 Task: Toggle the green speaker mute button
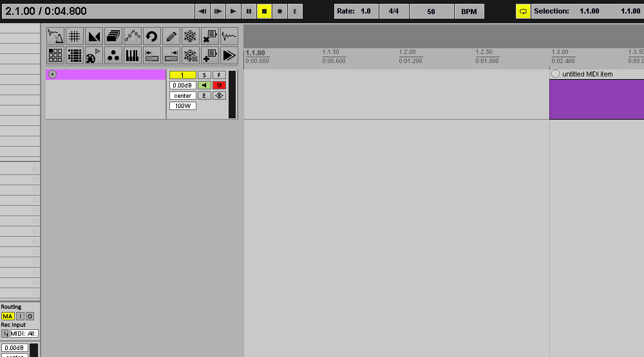pos(204,86)
